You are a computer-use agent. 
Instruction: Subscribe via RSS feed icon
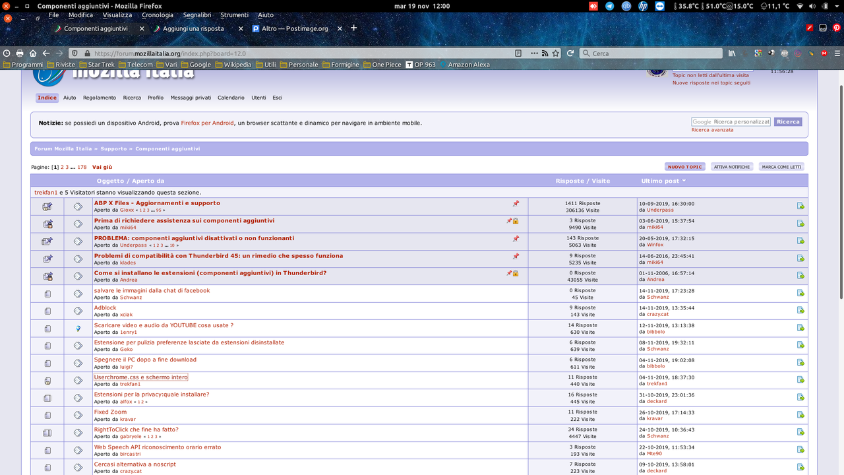[545, 53]
